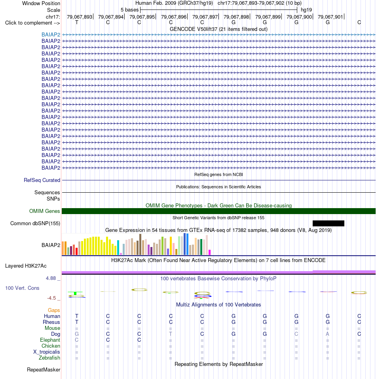This screenshot has height=379, width=376.
Task: Click the X_tropicalis species row label
Action: tap(47, 352)
